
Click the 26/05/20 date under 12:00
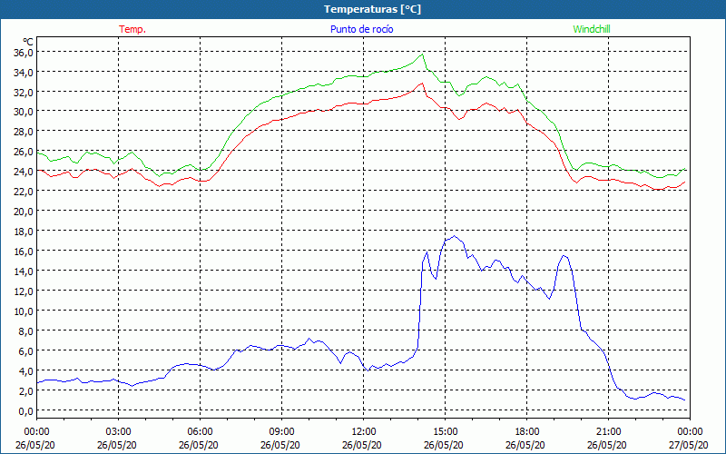362,445
